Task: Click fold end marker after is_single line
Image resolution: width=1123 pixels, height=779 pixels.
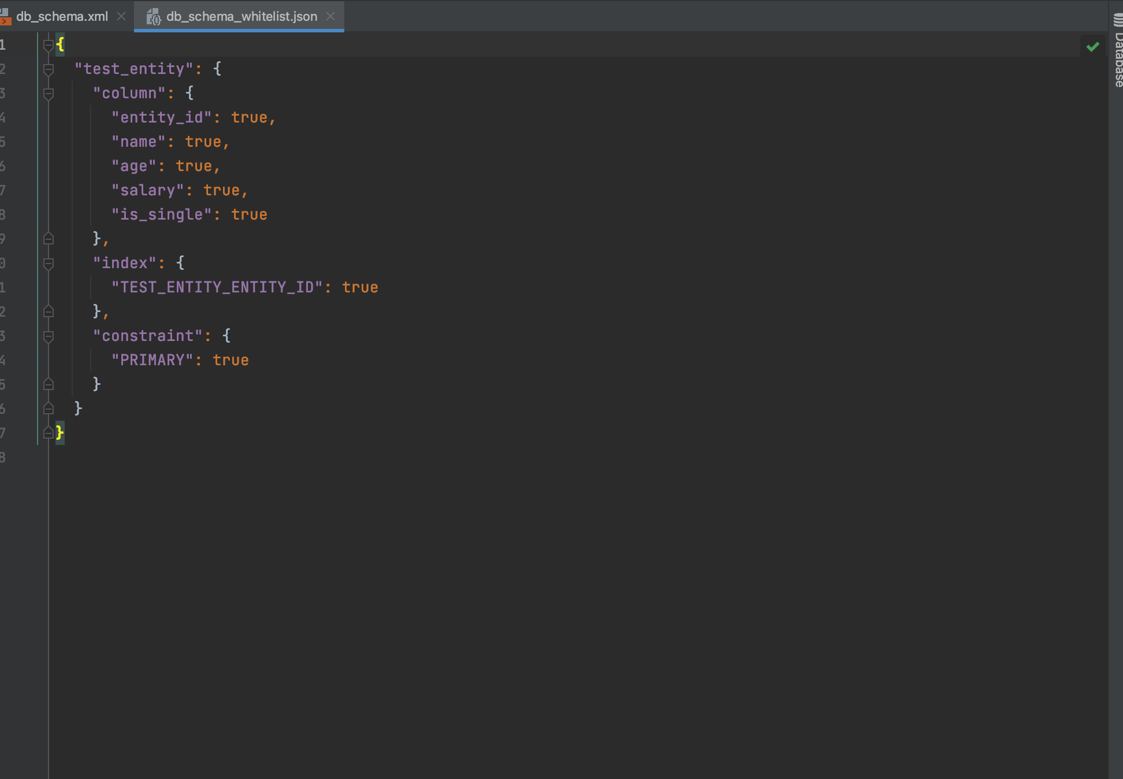Action: point(49,239)
